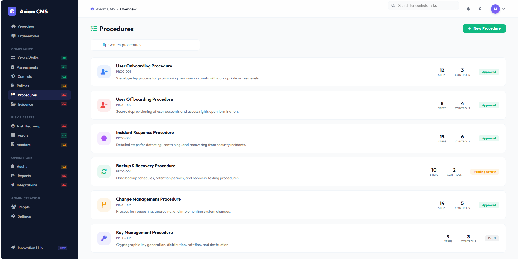This screenshot has width=518, height=259.
Task: Open the Key Management Procedure title
Action: pos(144,233)
